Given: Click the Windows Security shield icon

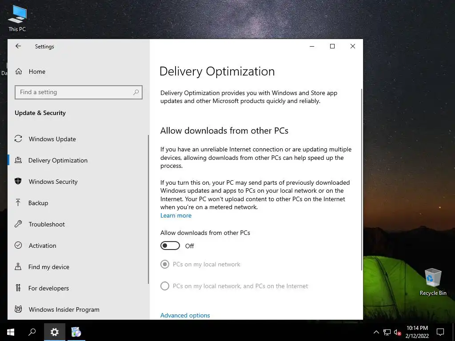Looking at the screenshot, I should click(18, 181).
